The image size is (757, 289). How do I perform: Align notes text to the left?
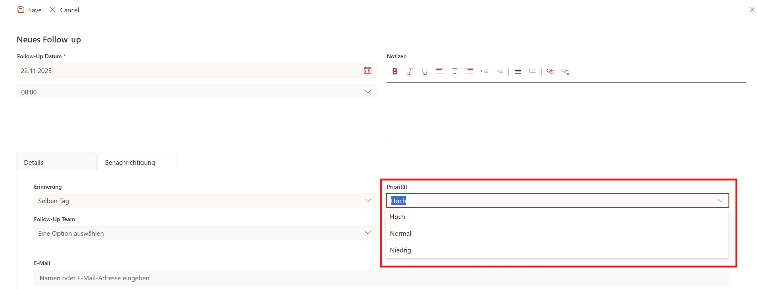pyautogui.click(x=440, y=71)
